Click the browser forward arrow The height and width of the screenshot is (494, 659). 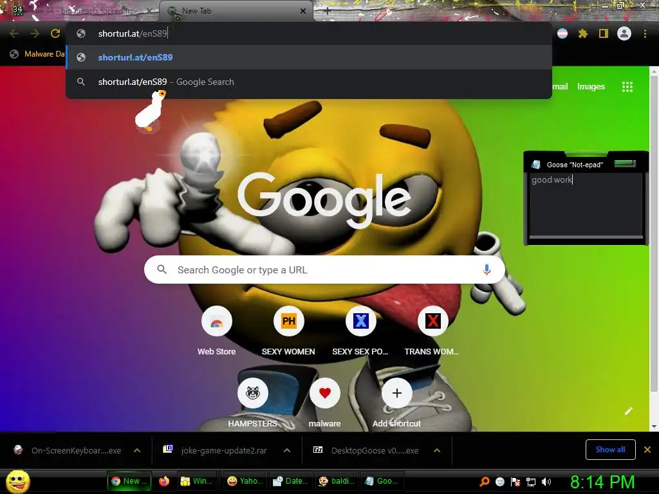point(35,33)
